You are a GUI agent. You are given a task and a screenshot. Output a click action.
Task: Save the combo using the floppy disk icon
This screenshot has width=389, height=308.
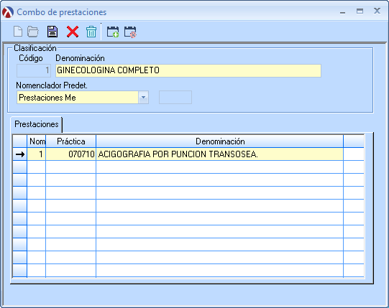[52, 32]
